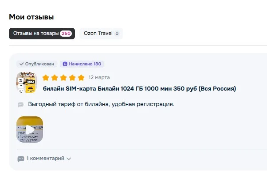Expand the 1 комментарий section
Screen dimensions: 267x171
pyautogui.click(x=44, y=159)
